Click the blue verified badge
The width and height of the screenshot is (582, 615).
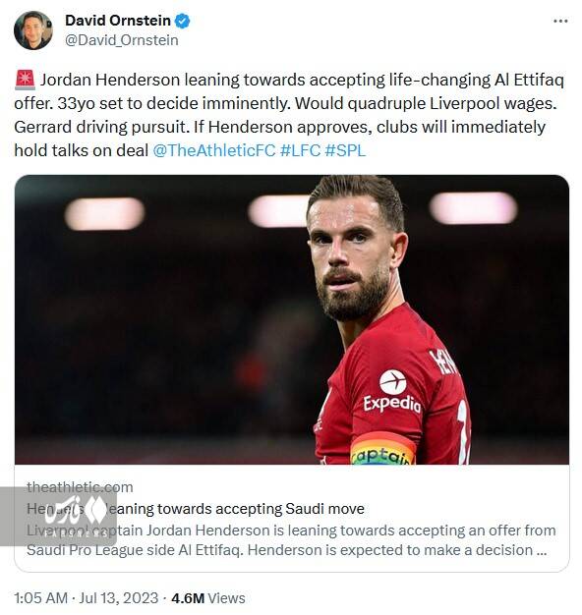(182, 21)
